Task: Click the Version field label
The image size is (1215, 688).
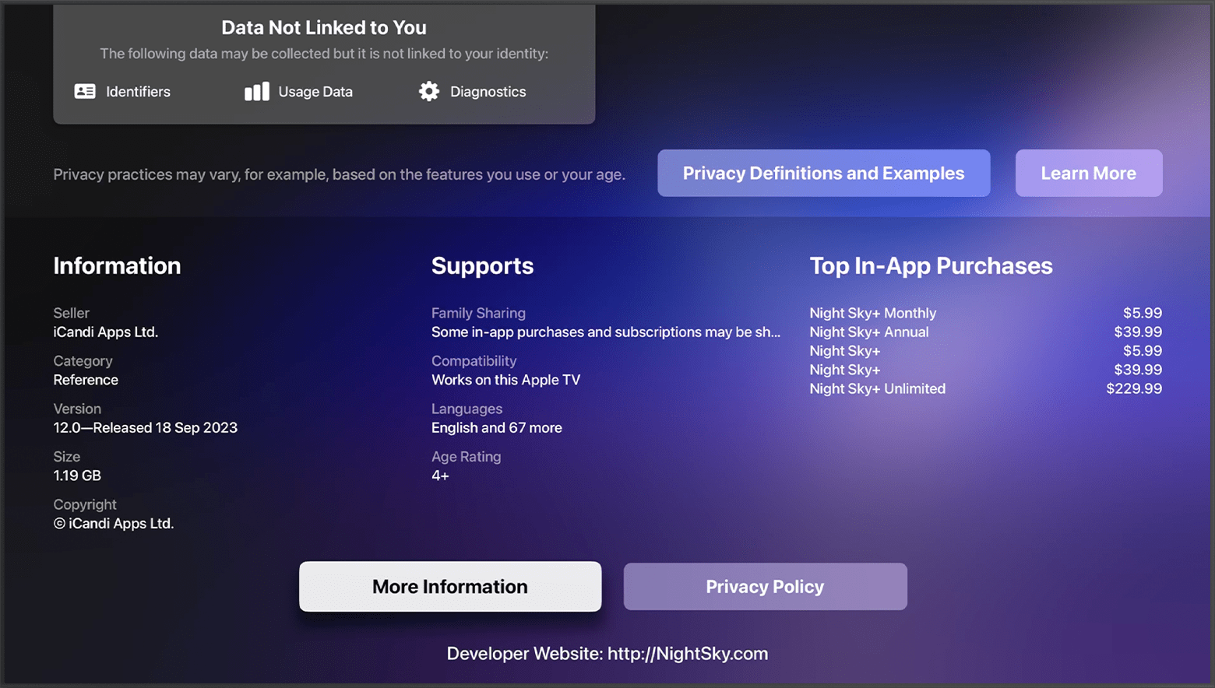Action: (x=77, y=409)
